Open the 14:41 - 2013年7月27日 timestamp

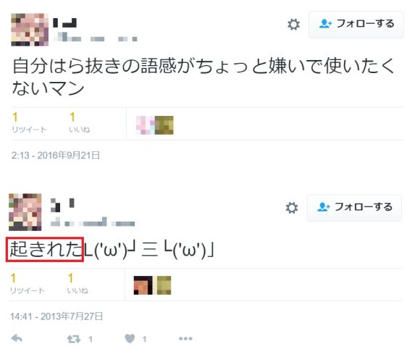[x=56, y=316]
